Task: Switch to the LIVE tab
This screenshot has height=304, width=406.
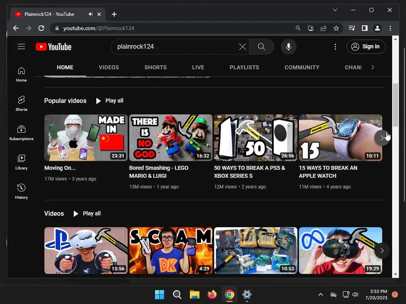Action: [198, 67]
